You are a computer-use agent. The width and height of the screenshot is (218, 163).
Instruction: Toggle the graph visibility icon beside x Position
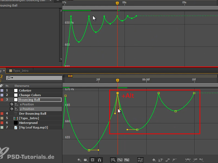pyautogui.click(x=17, y=104)
